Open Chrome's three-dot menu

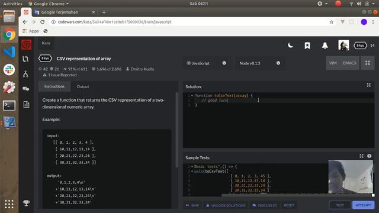pyautogui.click(x=373, y=22)
